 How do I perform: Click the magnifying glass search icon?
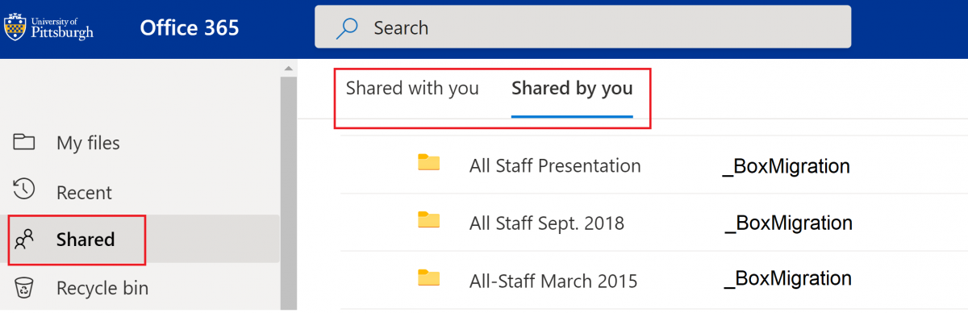(347, 28)
